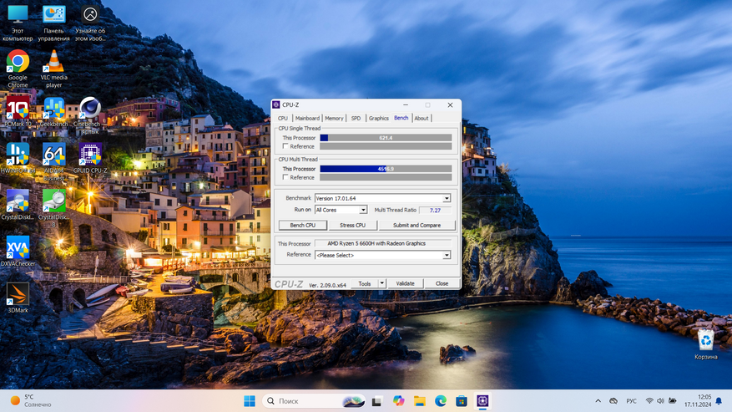Click the CPU-Z icon in taskbar

click(482, 401)
